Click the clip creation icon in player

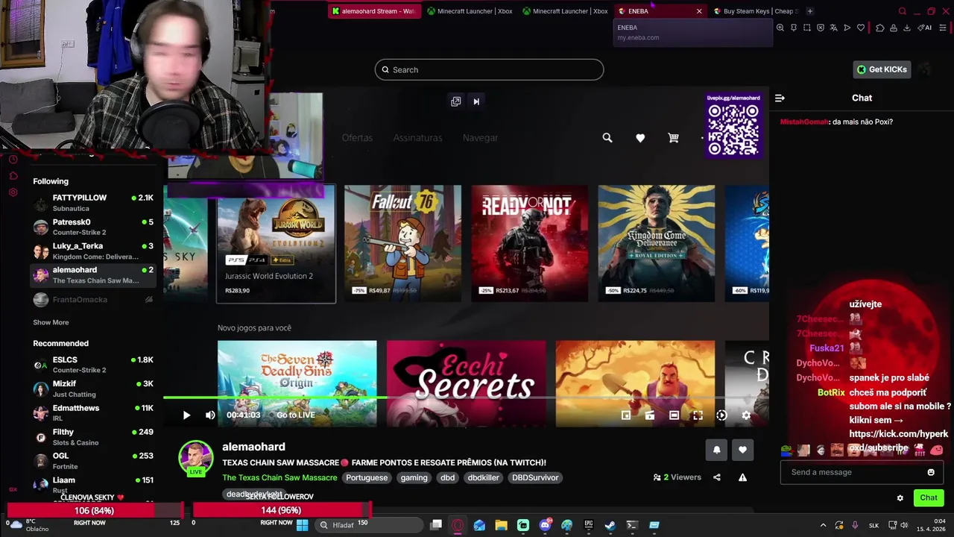pyautogui.click(x=650, y=415)
